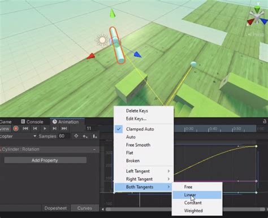Choose Weighted in Both Tangents submenu
The width and height of the screenshot is (268, 218).
point(197,211)
